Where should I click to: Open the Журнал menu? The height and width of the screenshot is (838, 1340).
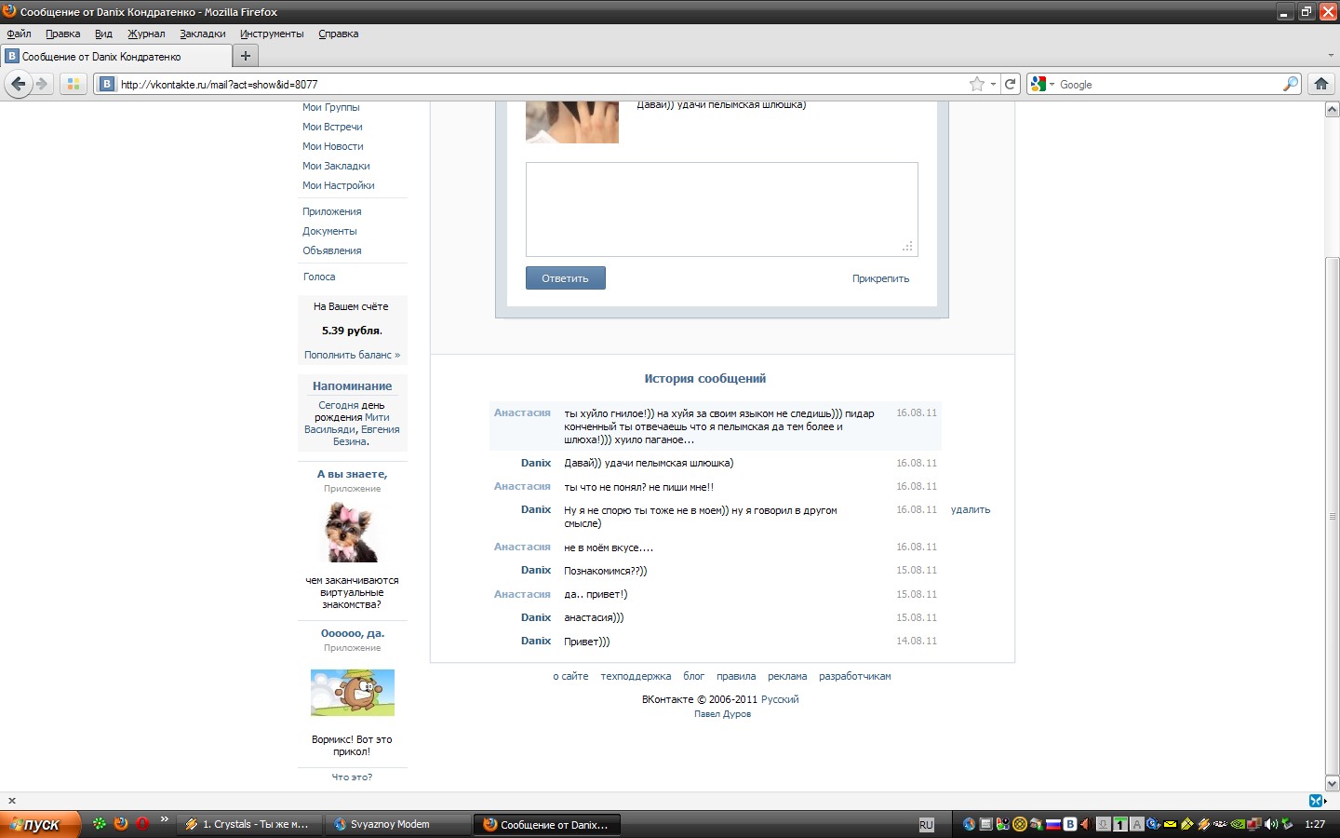point(146,34)
